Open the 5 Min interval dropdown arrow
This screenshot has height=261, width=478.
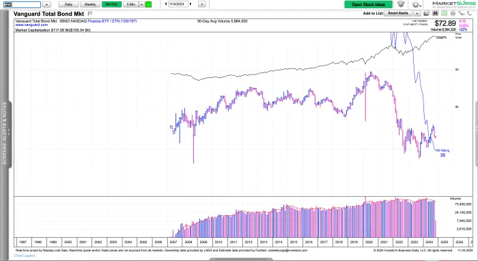pyautogui.click(x=141, y=4)
